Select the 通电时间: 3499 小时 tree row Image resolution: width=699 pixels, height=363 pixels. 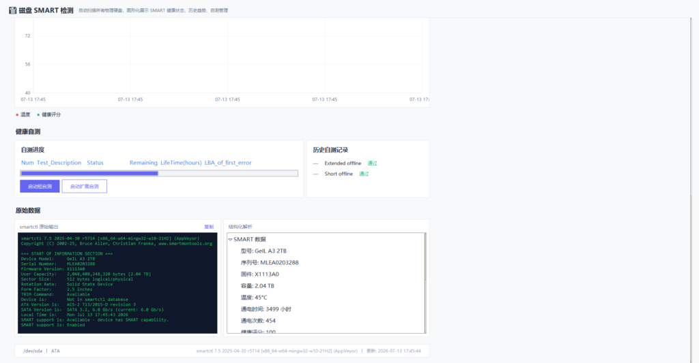point(266,309)
